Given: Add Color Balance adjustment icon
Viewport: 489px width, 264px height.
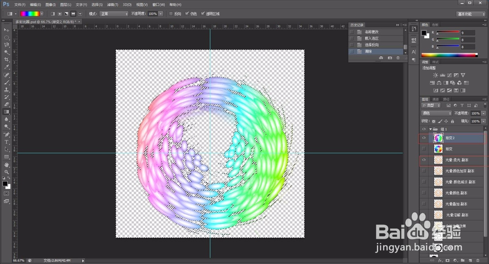Looking at the screenshot, I should [439, 83].
